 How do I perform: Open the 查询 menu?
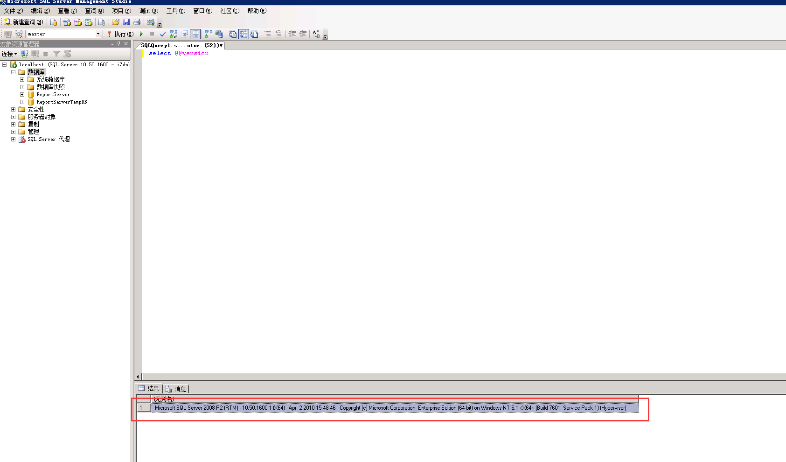tap(95, 11)
